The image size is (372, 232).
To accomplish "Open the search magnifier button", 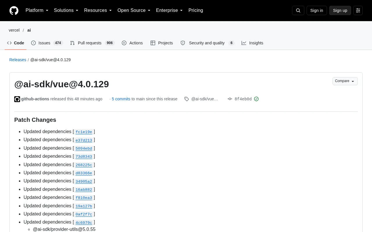I will 298,10.
